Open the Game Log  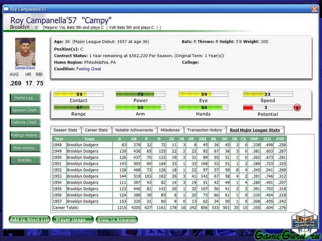[25, 98]
